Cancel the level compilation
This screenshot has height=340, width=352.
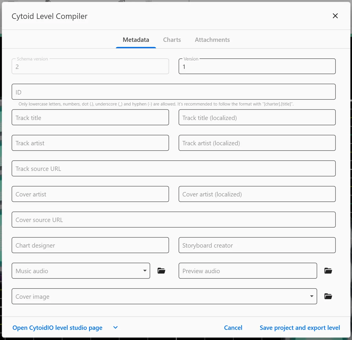[x=233, y=328]
